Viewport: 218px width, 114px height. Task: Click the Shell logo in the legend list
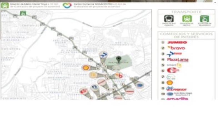pos(169,83)
